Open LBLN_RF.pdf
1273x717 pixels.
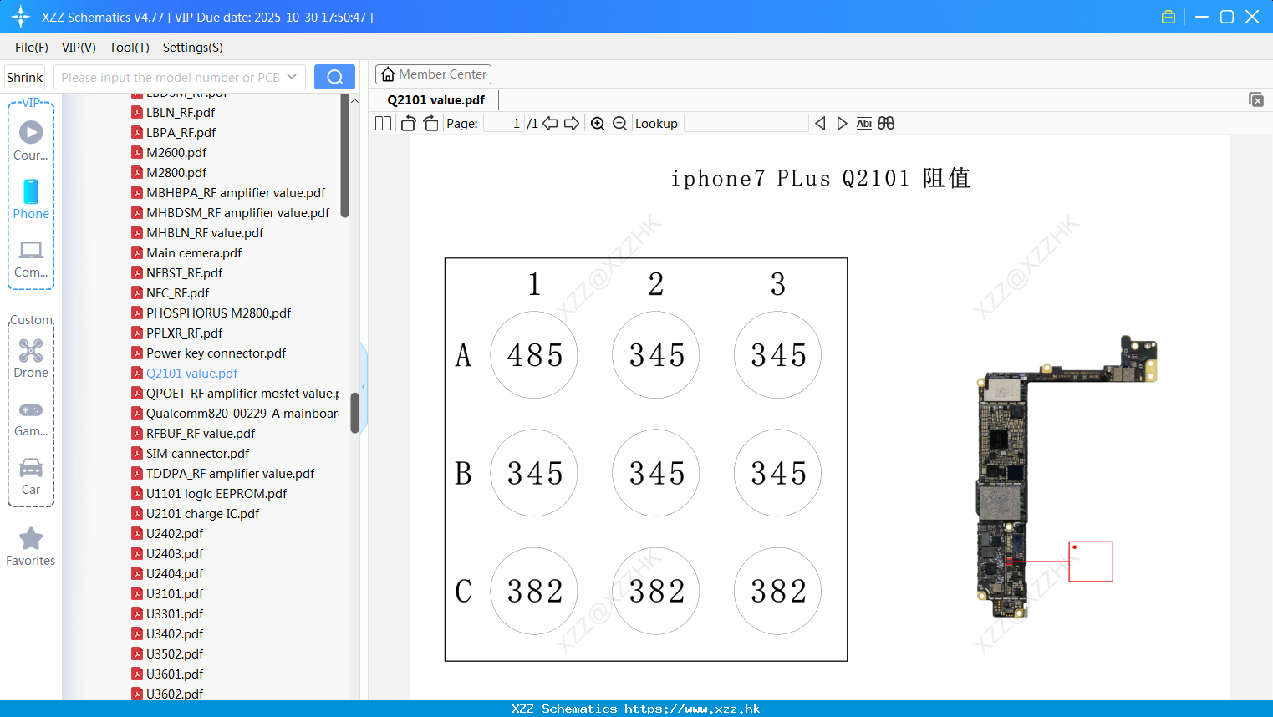(181, 112)
